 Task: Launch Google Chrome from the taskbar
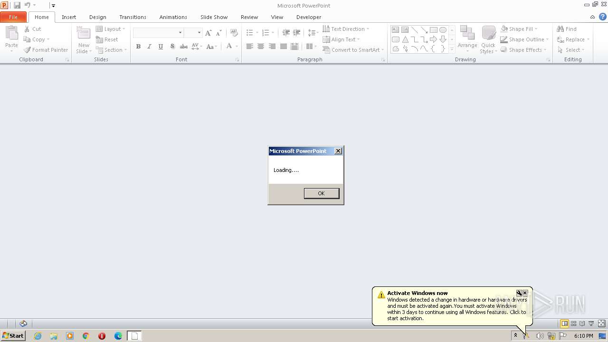coord(86,336)
